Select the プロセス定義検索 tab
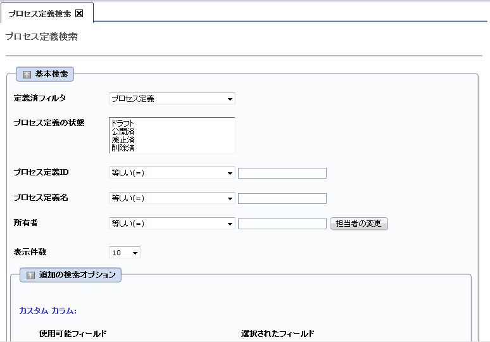Viewport: 490px width, 342px height. pyautogui.click(x=39, y=13)
